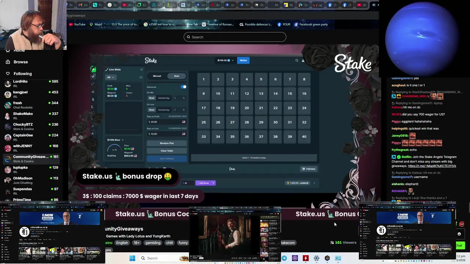Click US flag in Stop on Profit field
This screenshot has width=470, height=264.
click(x=184, y=122)
